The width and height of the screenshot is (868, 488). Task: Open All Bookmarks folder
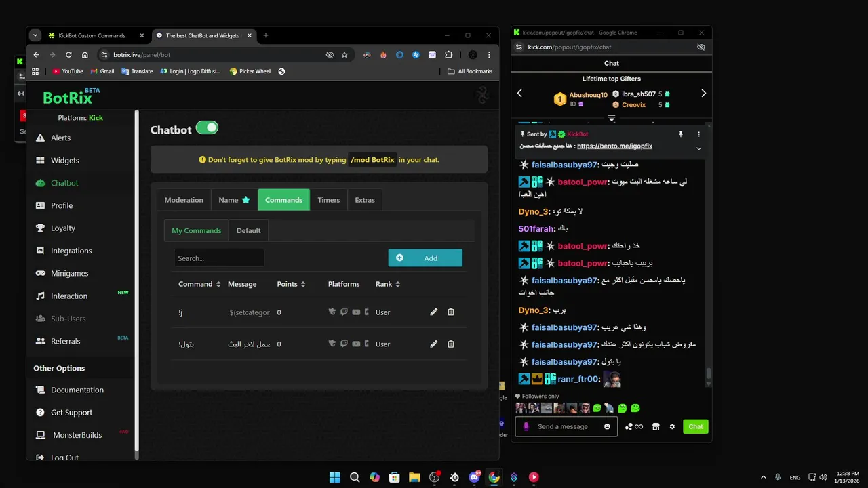(470, 71)
